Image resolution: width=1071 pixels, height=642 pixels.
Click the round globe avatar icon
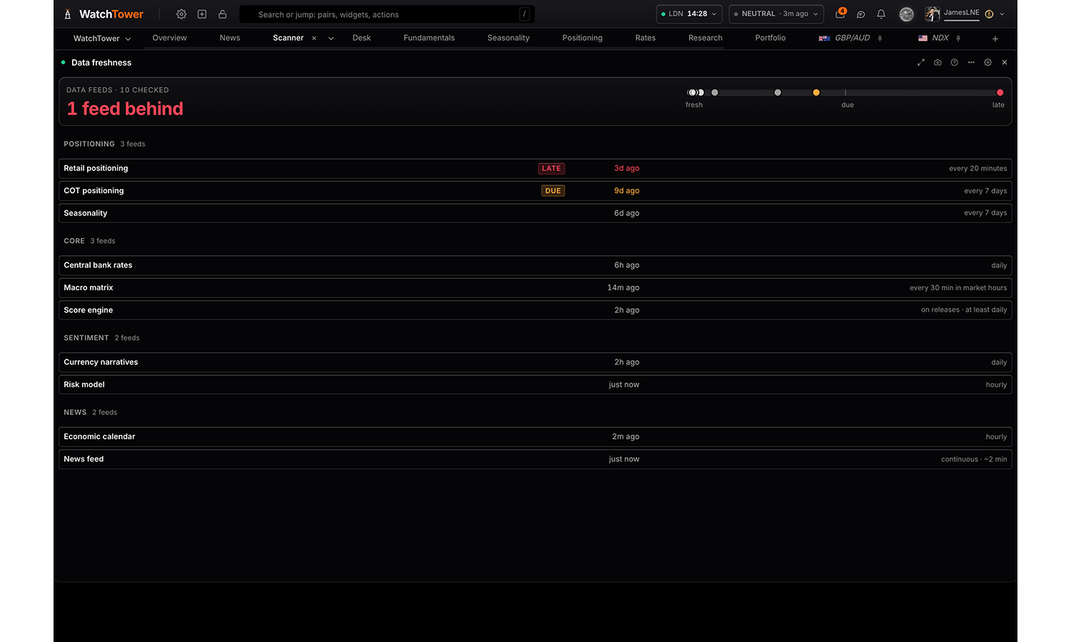coord(907,14)
